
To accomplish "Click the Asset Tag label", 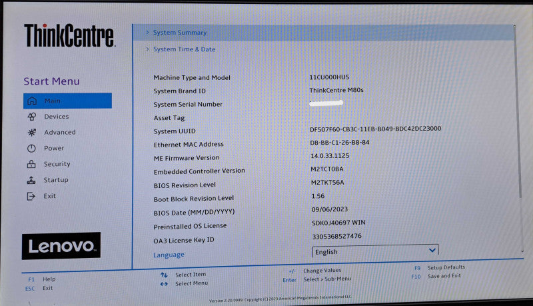I will point(169,118).
